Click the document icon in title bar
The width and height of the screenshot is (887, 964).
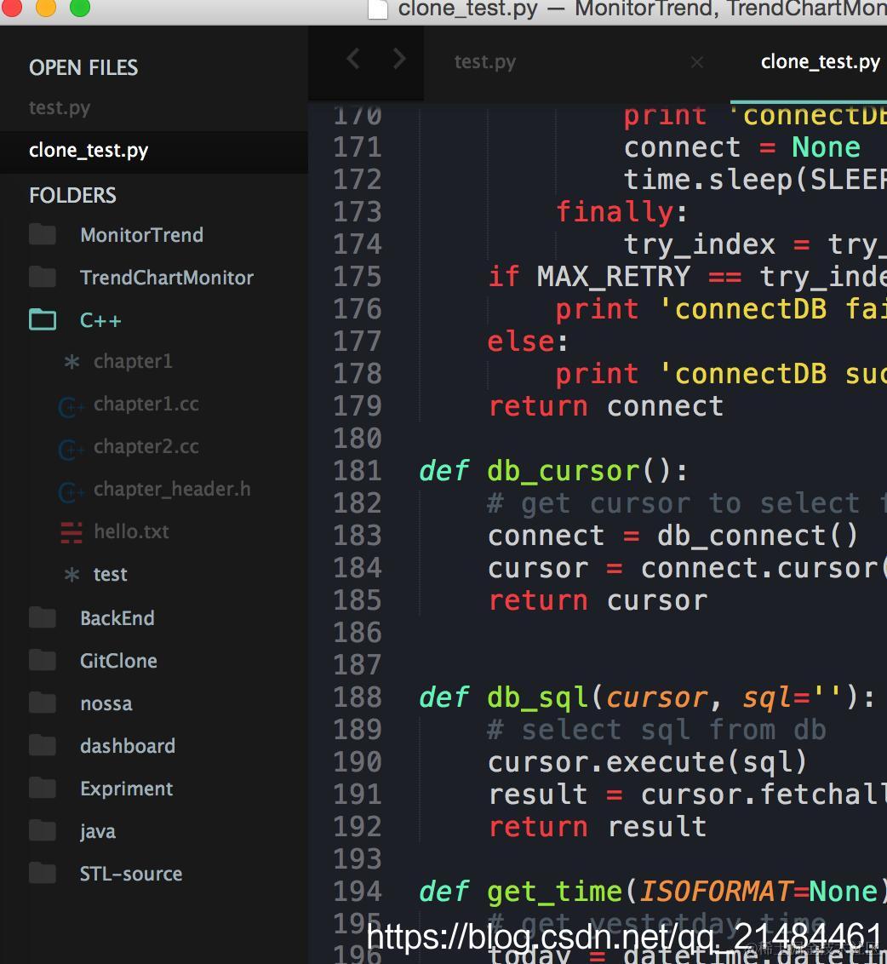pyautogui.click(x=377, y=9)
